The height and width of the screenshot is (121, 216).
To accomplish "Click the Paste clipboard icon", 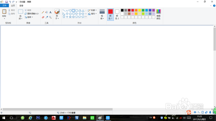I will (x=4, y=12).
